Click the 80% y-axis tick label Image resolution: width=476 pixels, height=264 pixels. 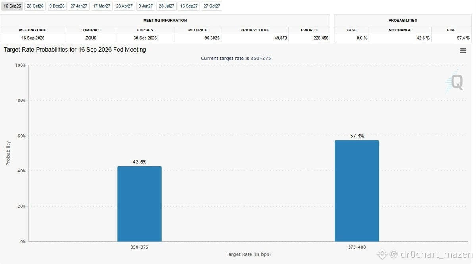[21, 100]
